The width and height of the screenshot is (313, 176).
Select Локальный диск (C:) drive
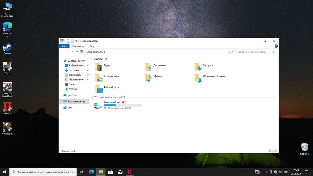(x=117, y=105)
